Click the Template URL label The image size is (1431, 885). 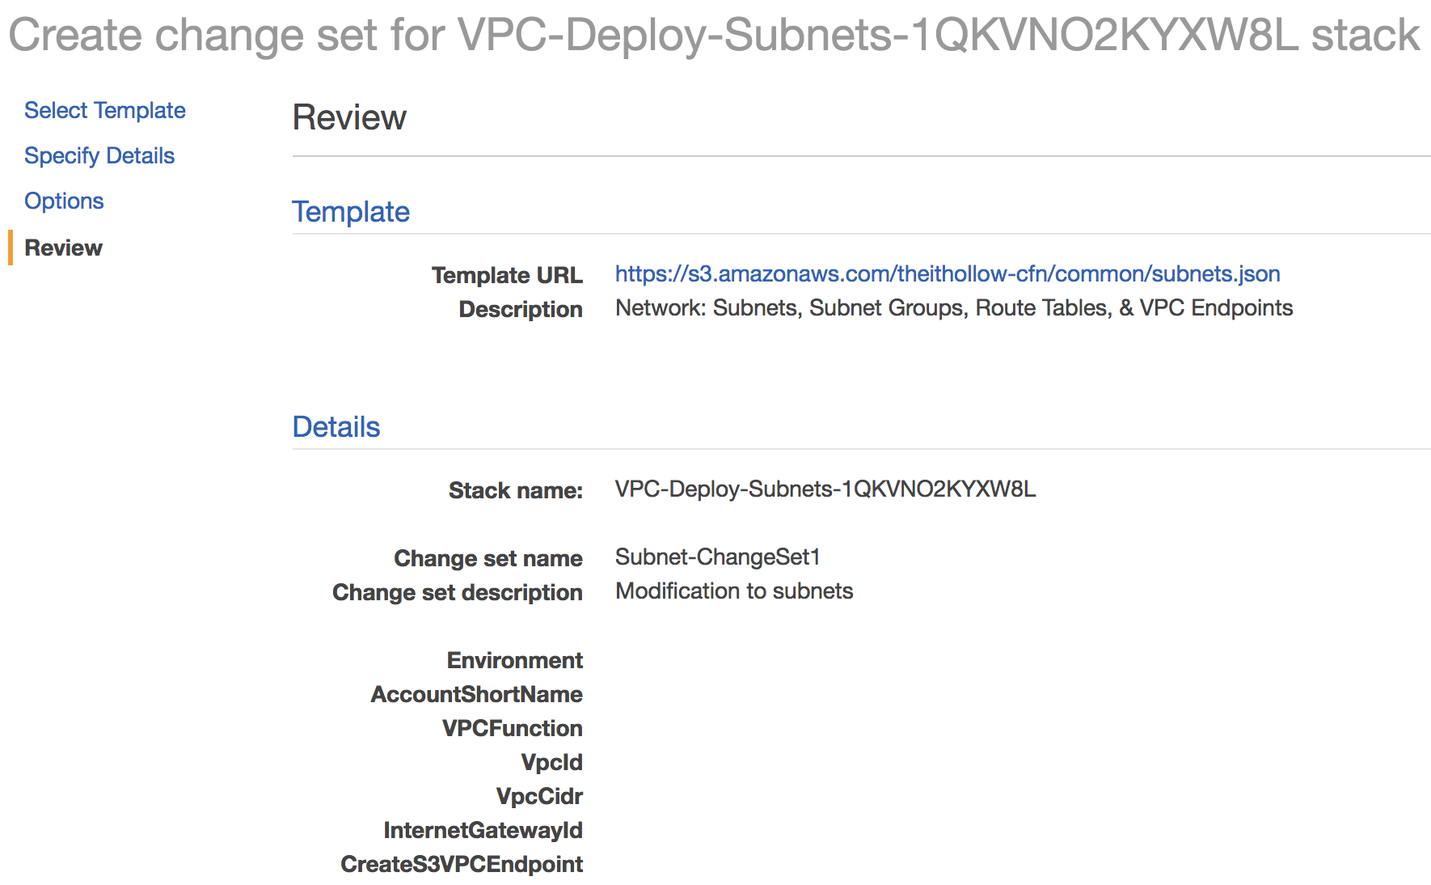click(x=507, y=276)
